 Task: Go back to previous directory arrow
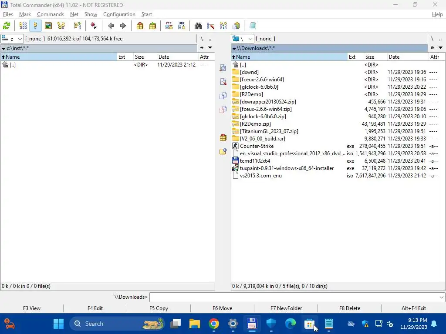[111, 26]
